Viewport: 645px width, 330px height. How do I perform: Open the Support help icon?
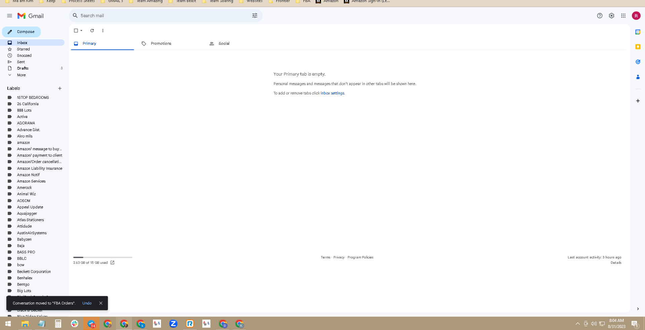pyautogui.click(x=600, y=16)
